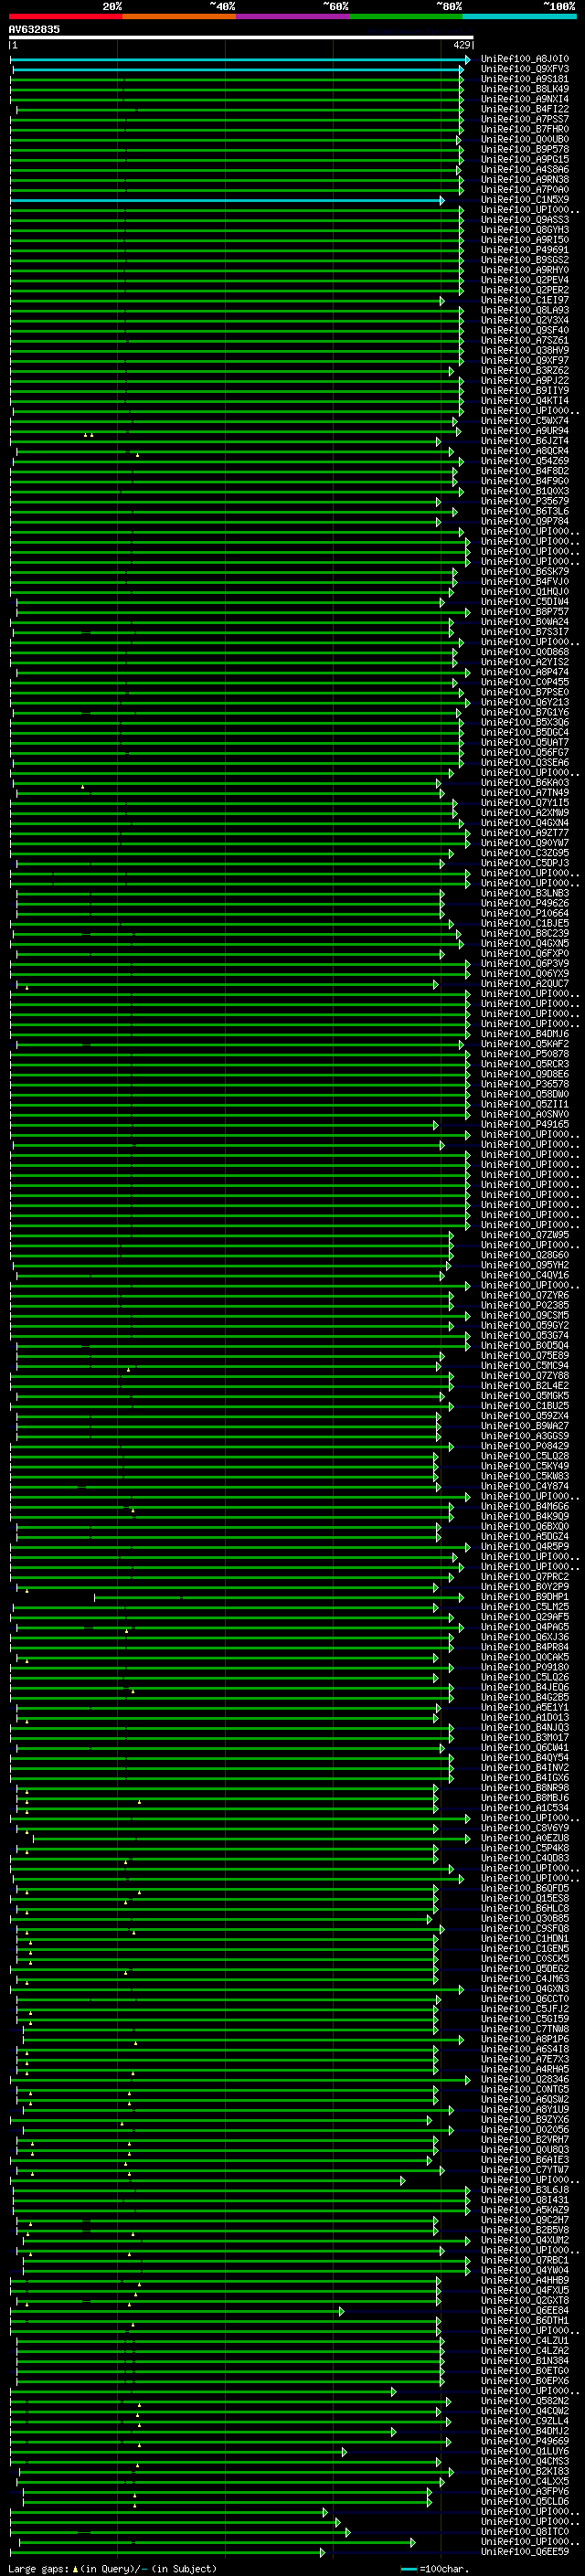This screenshot has width=585, height=2576.
Task: Select hit label UniRef100_Q4KTI4
Action: tap(525, 401)
